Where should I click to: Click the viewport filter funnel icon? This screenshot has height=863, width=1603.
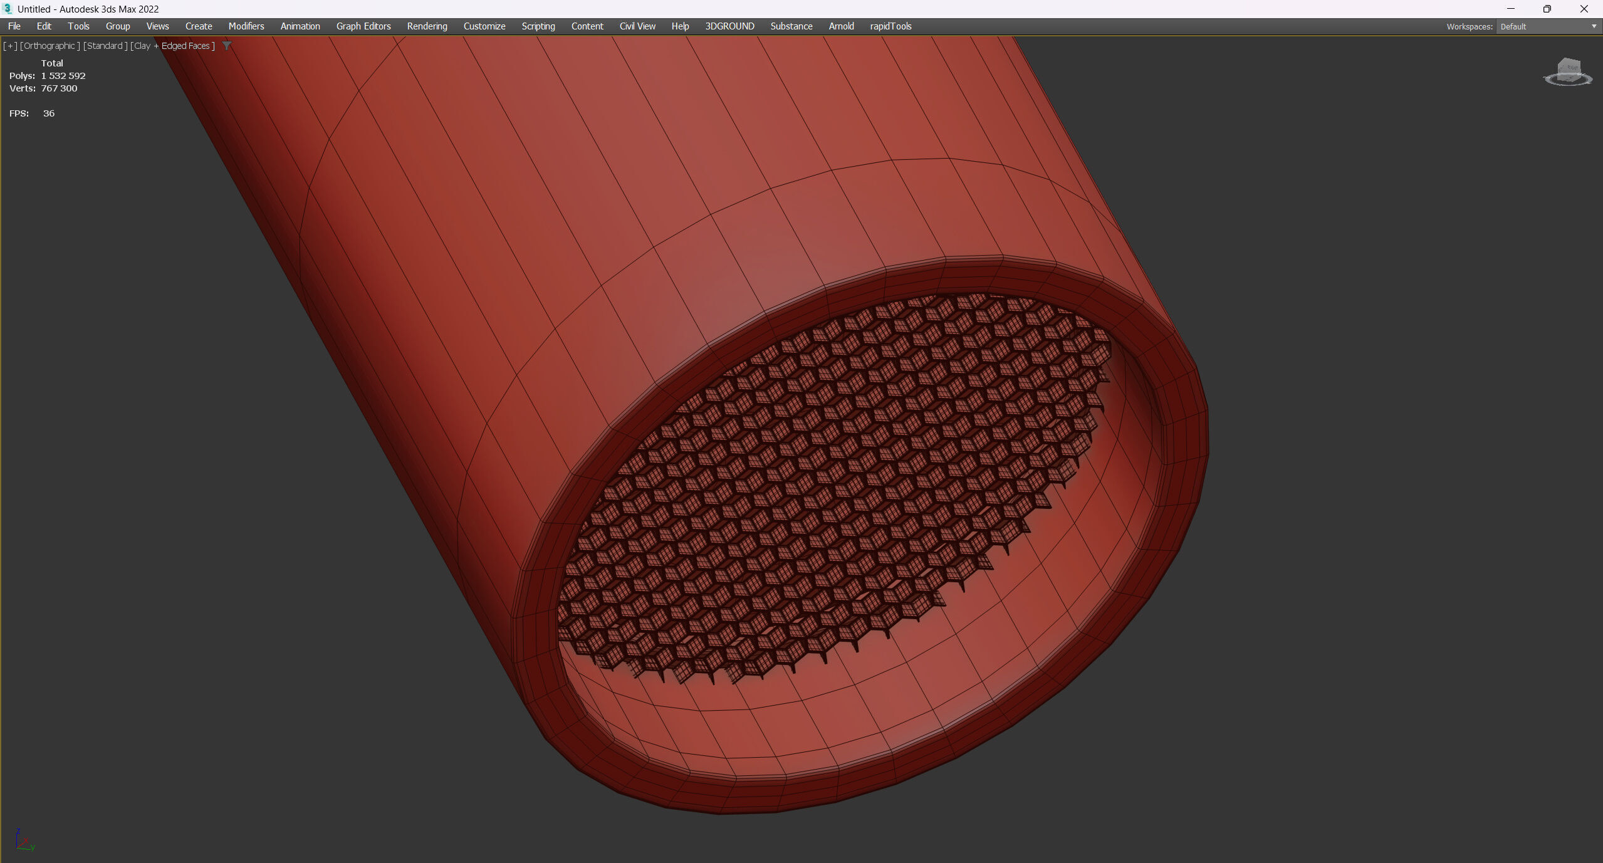tap(227, 46)
